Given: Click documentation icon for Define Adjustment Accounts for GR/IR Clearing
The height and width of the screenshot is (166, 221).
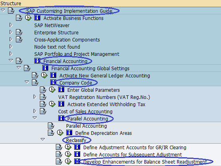Looking at the screenshot, I should click(59, 147).
